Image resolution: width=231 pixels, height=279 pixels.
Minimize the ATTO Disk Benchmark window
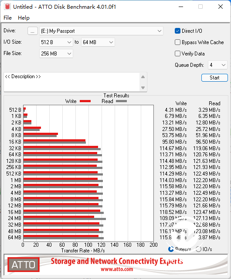(181, 7)
